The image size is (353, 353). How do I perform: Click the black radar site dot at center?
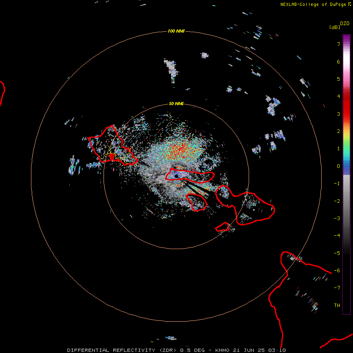click(176, 176)
